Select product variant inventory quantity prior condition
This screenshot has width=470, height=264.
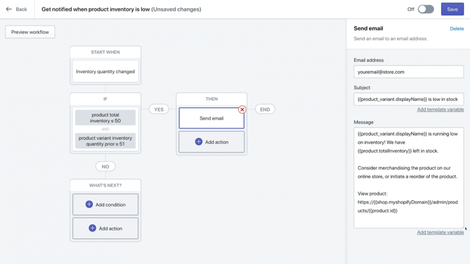(105, 141)
